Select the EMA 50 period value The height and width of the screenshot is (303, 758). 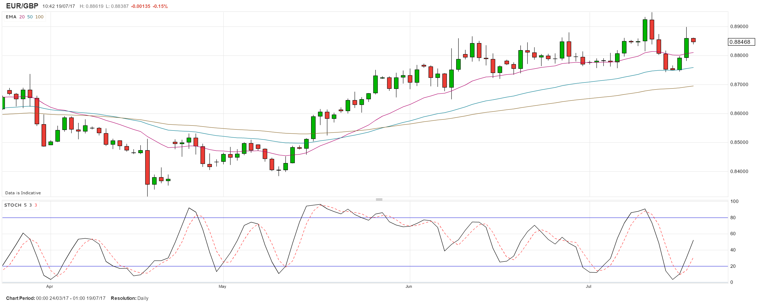[30, 17]
